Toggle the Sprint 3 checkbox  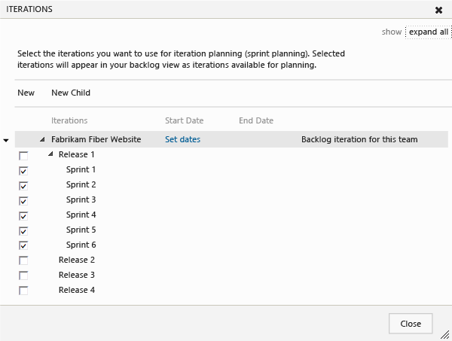point(23,200)
